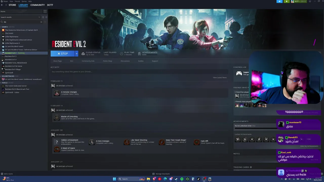Open the Community Hub link
The image size is (324, 182).
88,61
